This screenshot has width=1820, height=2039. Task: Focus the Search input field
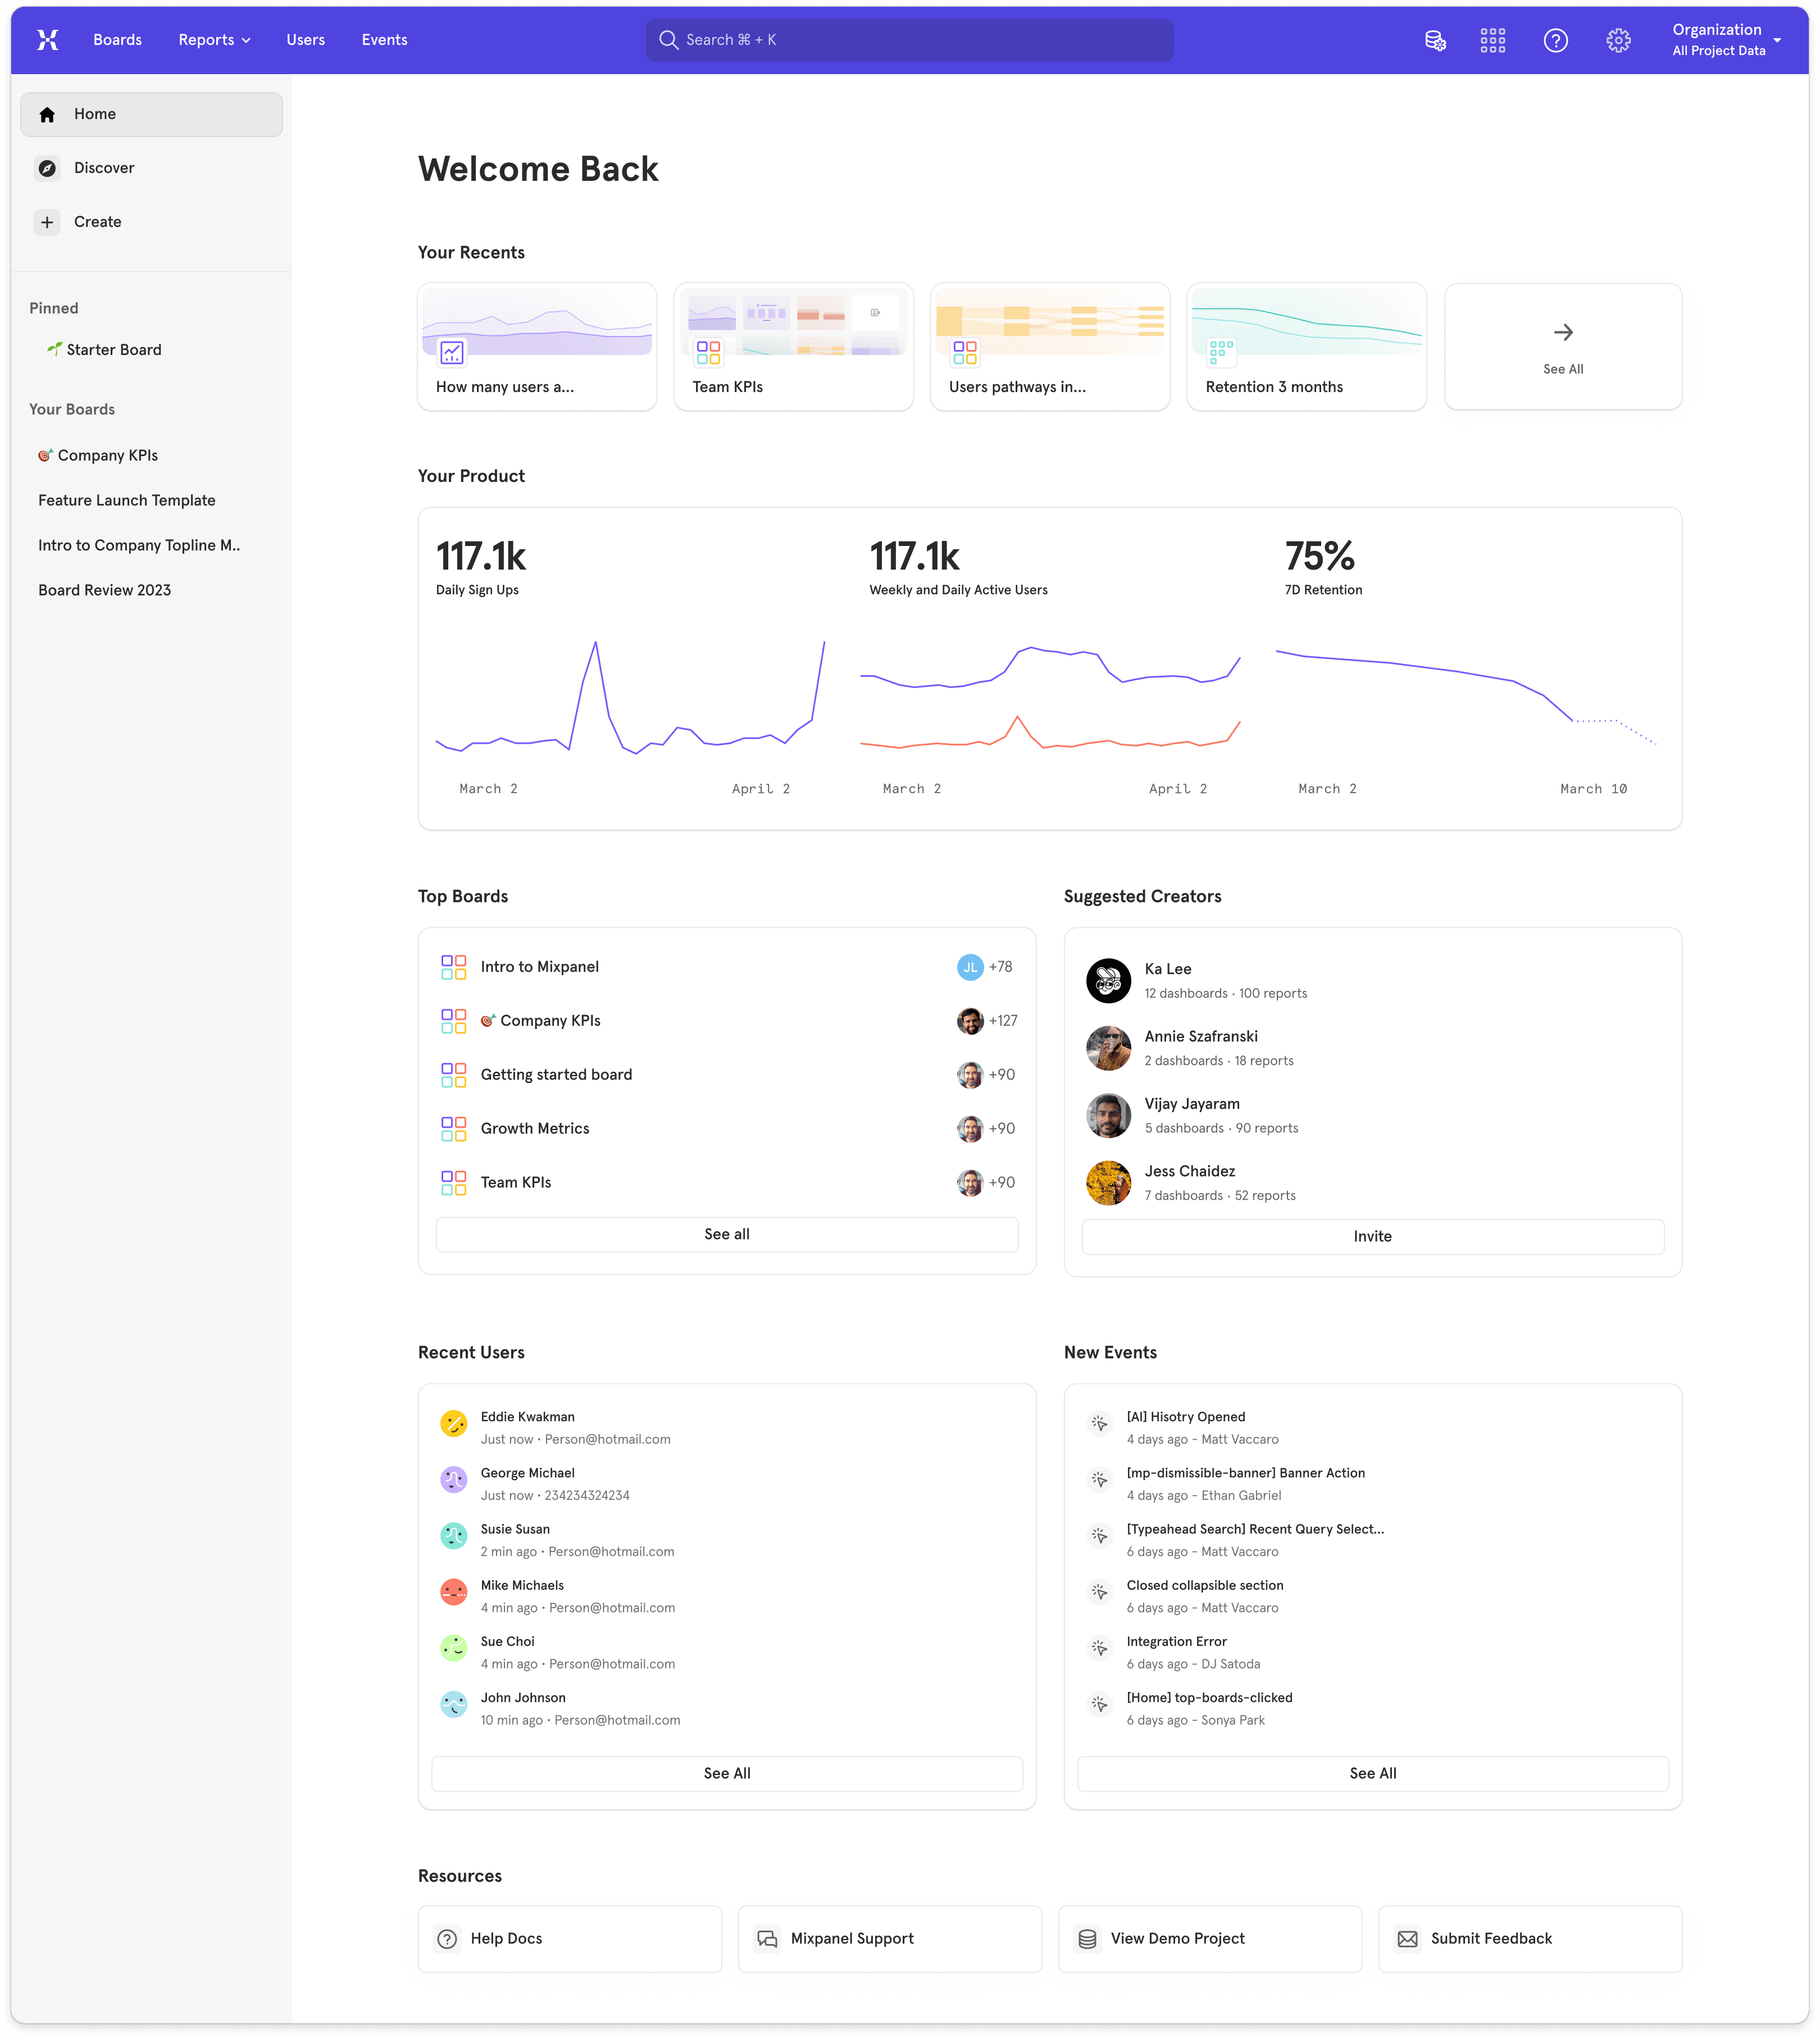[x=909, y=40]
